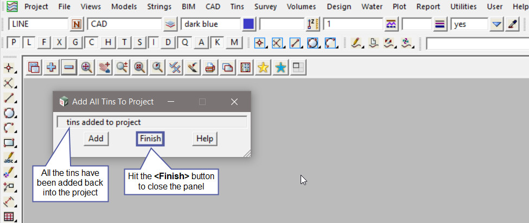
Task: Click the Help button in the panel
Action: coord(205,139)
